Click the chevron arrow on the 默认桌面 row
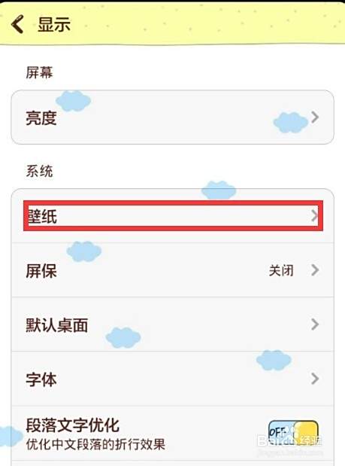 (x=315, y=324)
